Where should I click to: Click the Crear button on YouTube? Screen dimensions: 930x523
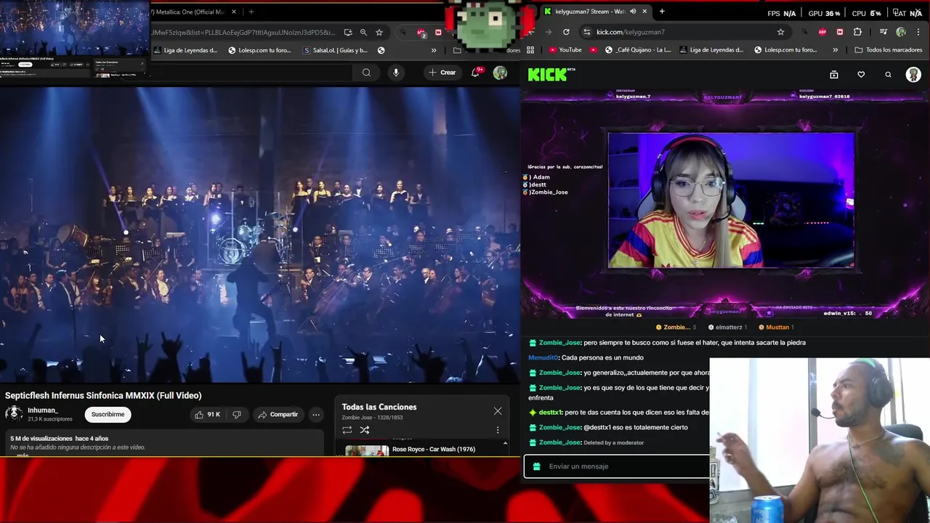click(442, 72)
